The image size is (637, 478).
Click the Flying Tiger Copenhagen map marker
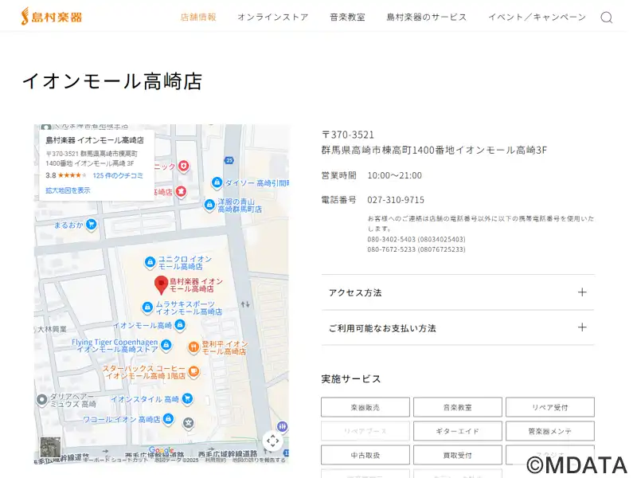(166, 345)
